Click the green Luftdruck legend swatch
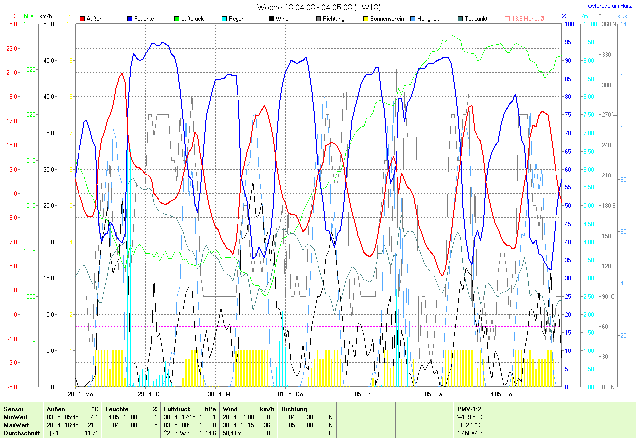The width and height of the screenshot is (636, 438). pyautogui.click(x=176, y=19)
